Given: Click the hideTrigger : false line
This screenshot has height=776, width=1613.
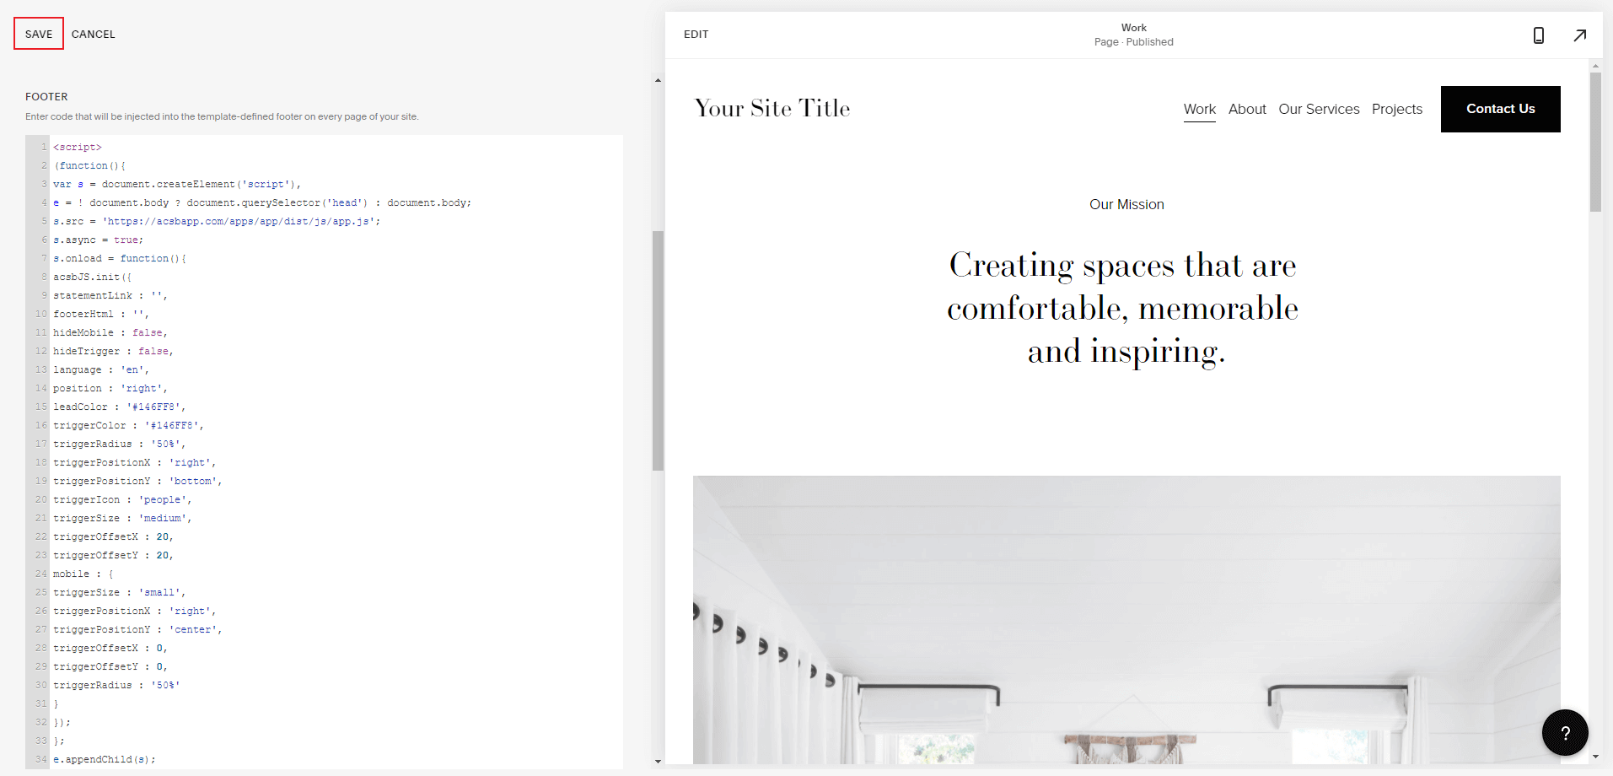Looking at the screenshot, I should coord(114,351).
